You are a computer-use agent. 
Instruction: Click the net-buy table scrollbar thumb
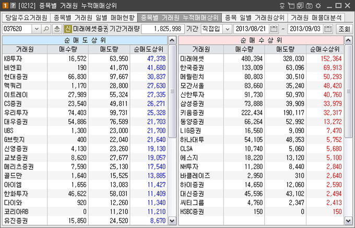point(348,91)
